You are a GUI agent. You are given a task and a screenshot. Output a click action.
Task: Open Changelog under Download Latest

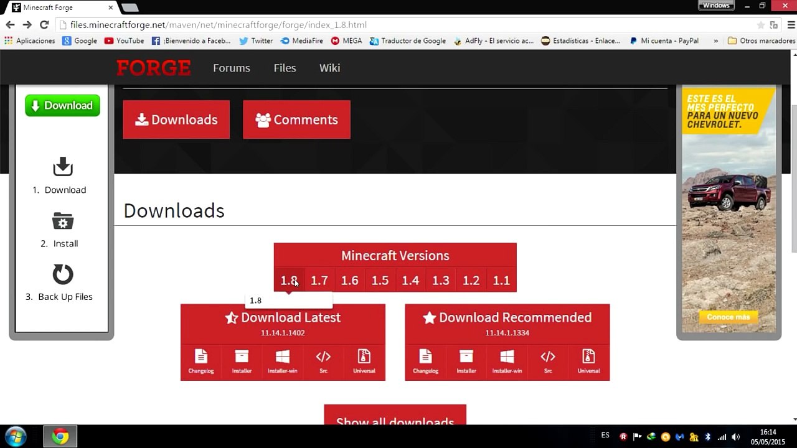click(201, 362)
